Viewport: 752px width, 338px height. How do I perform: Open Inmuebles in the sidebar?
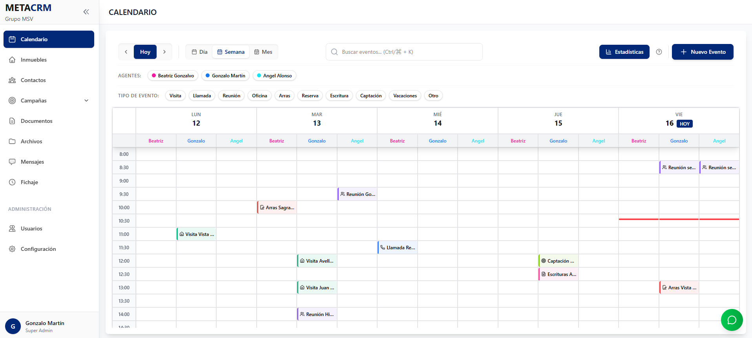[49, 60]
